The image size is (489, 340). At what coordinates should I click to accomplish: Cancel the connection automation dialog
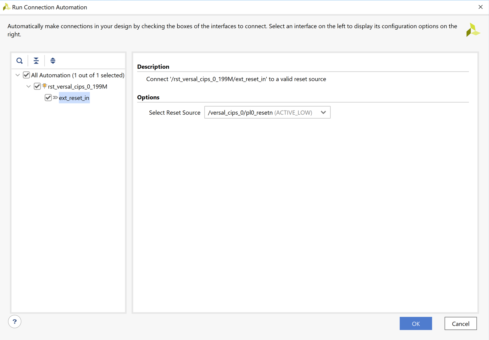tap(460, 324)
